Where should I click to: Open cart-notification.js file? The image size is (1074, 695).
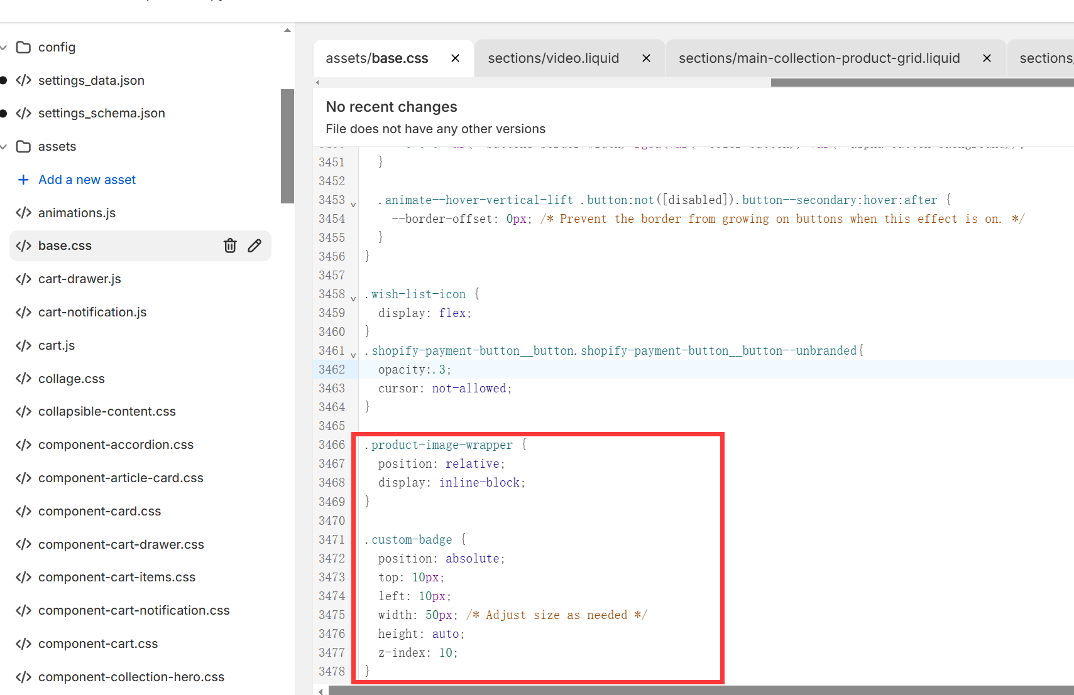(92, 312)
